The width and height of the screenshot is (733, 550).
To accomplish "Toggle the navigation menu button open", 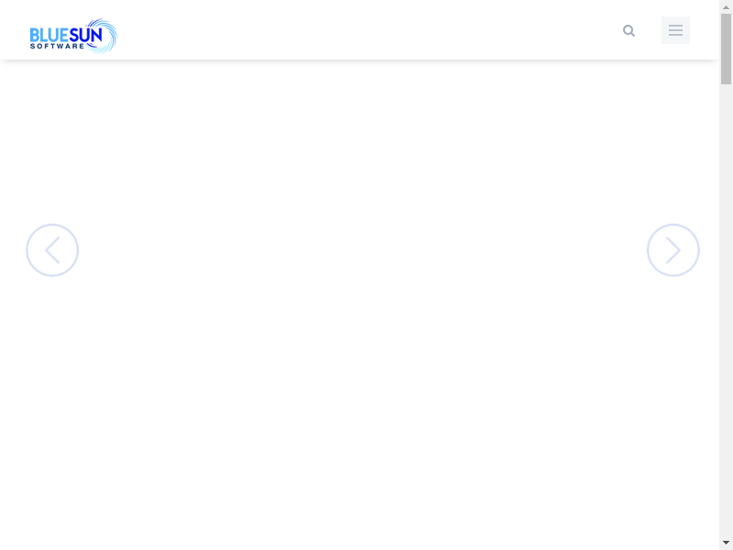I will click(x=675, y=30).
